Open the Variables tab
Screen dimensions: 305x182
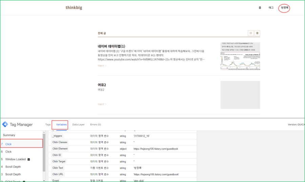61,124
